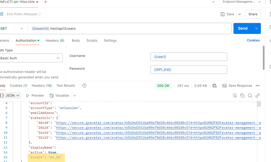Open the 32x32 gravatar URL link
Viewport: 271px width, 162px height.
click(x=158, y=138)
